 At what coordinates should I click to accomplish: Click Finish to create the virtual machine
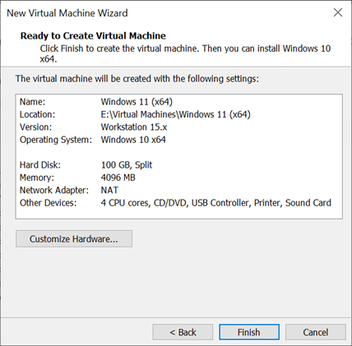coord(249,332)
